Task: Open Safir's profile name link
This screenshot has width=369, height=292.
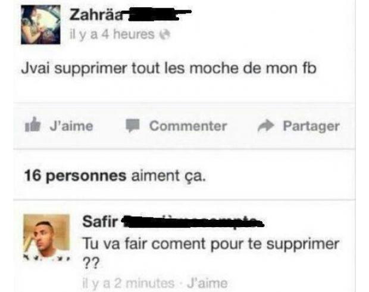Action: click(x=100, y=222)
